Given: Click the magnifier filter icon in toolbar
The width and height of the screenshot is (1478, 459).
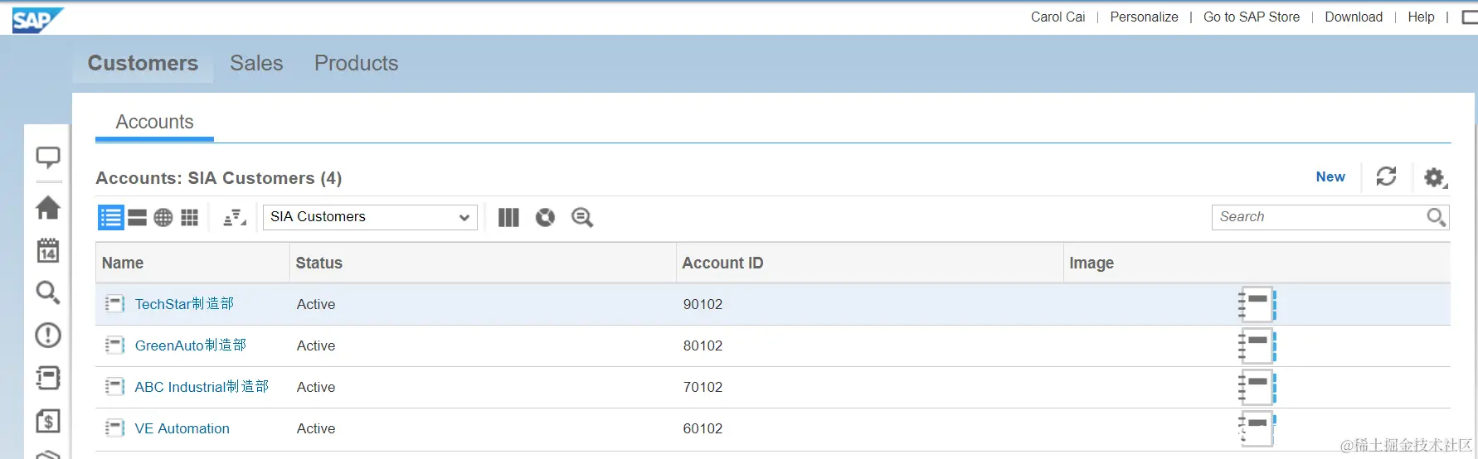Looking at the screenshot, I should [582, 217].
